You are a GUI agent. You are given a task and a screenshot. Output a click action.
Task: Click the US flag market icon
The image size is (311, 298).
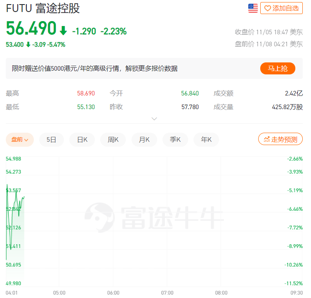(253, 8)
